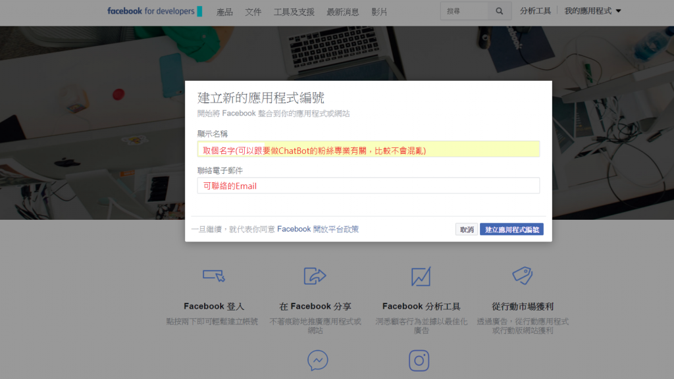Open the 我的應用程式 dropdown
674x379 pixels.
click(593, 11)
